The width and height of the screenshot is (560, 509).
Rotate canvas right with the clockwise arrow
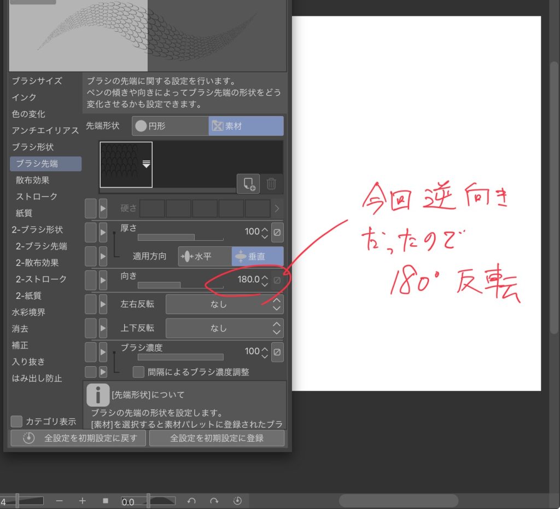214,501
